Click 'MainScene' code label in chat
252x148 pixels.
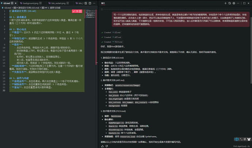click(116, 116)
